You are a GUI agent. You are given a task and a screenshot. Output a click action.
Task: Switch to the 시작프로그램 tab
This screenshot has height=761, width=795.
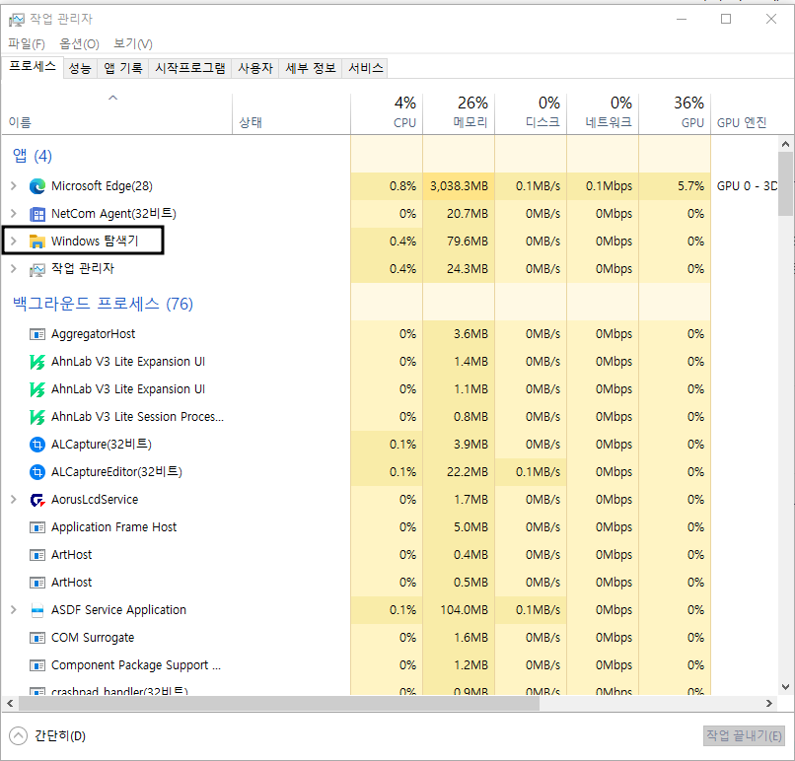[x=190, y=68]
